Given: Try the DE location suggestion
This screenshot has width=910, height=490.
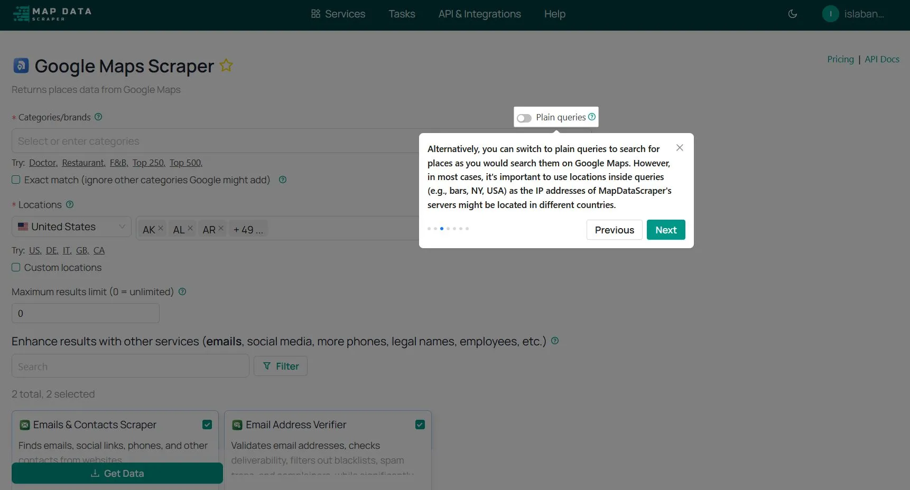Looking at the screenshot, I should (x=52, y=250).
